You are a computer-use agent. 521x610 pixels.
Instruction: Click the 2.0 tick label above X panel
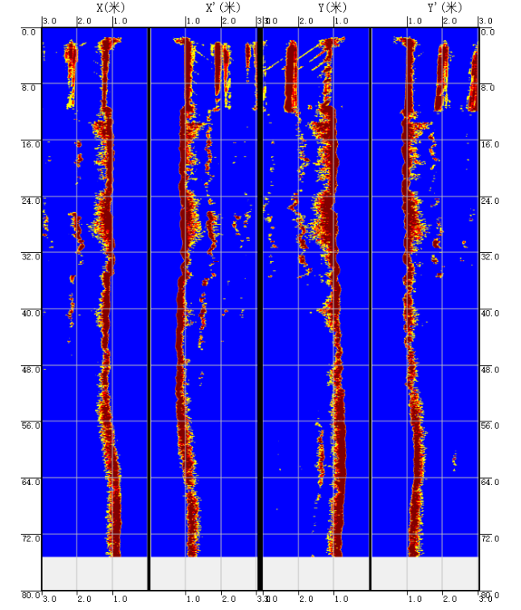click(85, 21)
